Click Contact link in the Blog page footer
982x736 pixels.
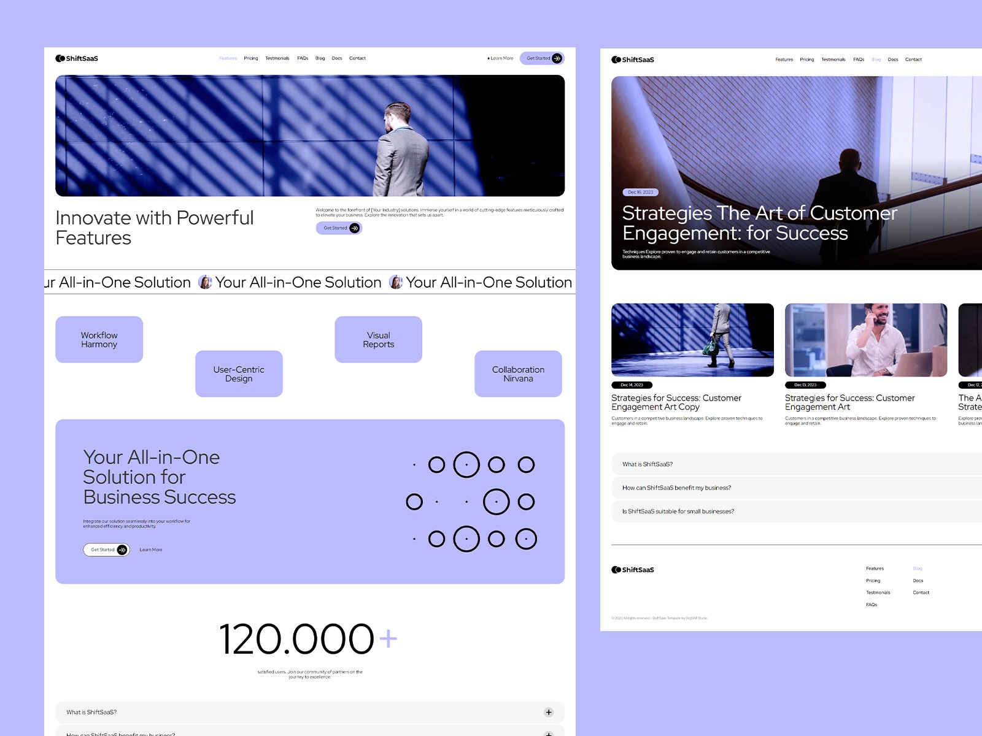pyautogui.click(x=921, y=592)
